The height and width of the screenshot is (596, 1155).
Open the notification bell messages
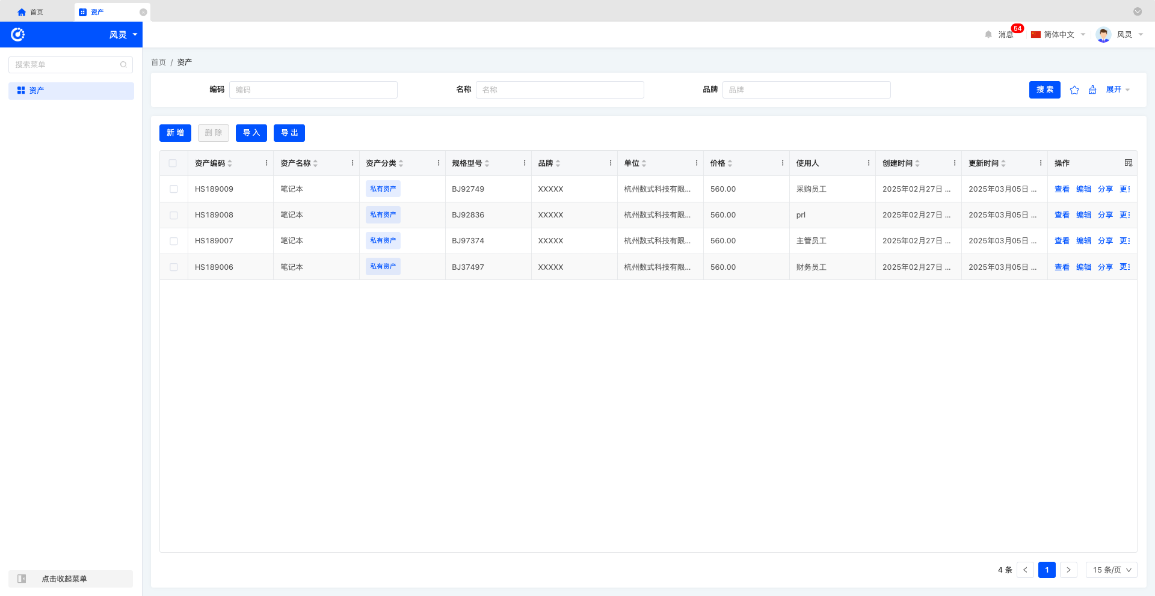point(988,35)
